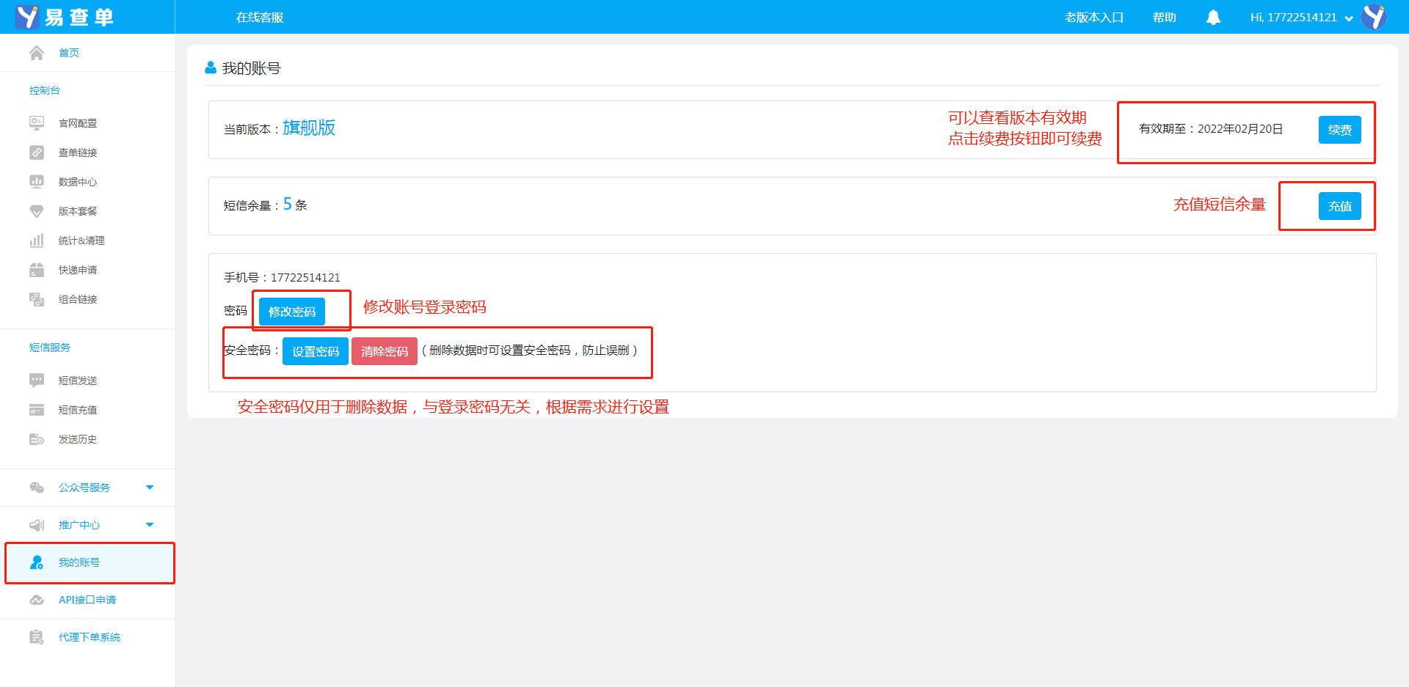
Task: Click the 统计&清理 bar chart icon
Action: click(37, 240)
